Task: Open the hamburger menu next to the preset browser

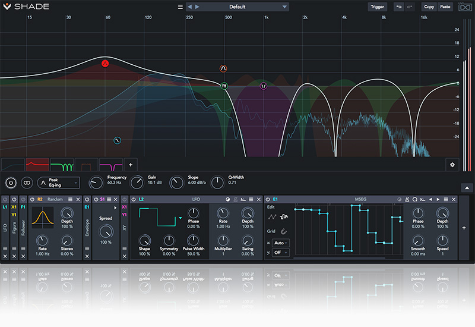Action: coord(180,7)
